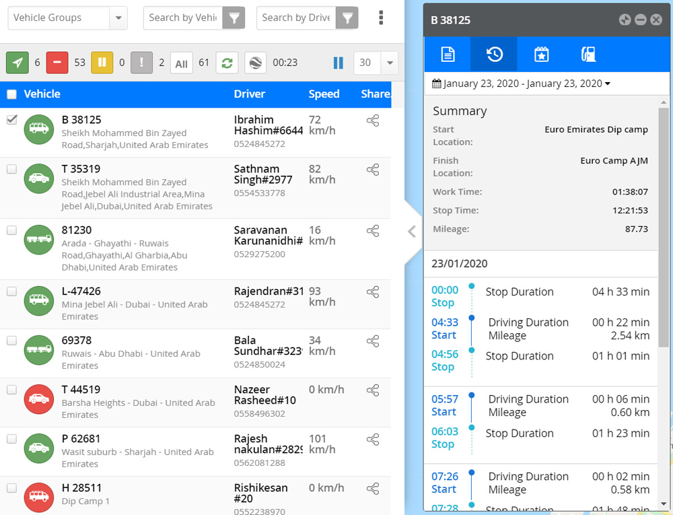Click the green refresh arrows icon
The width and height of the screenshot is (673, 515).
[227, 63]
